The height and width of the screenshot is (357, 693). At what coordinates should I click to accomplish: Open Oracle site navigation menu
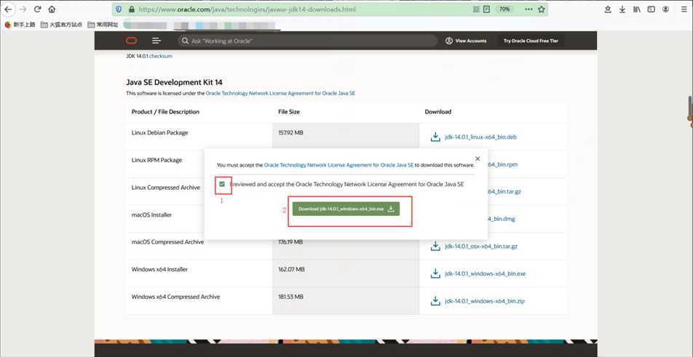coord(157,41)
